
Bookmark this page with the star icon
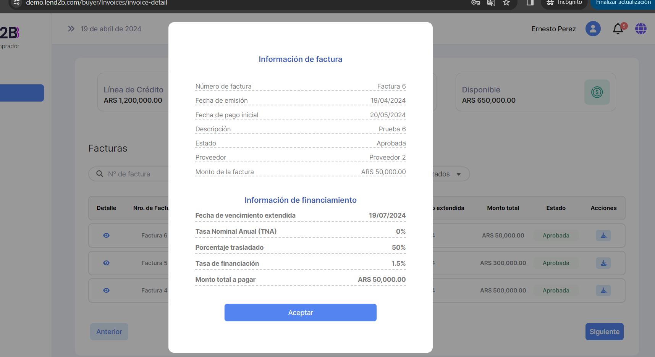click(506, 3)
